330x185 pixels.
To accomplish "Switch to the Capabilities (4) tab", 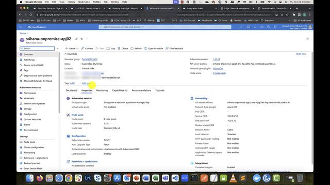I will pyautogui.click(x=120, y=90).
